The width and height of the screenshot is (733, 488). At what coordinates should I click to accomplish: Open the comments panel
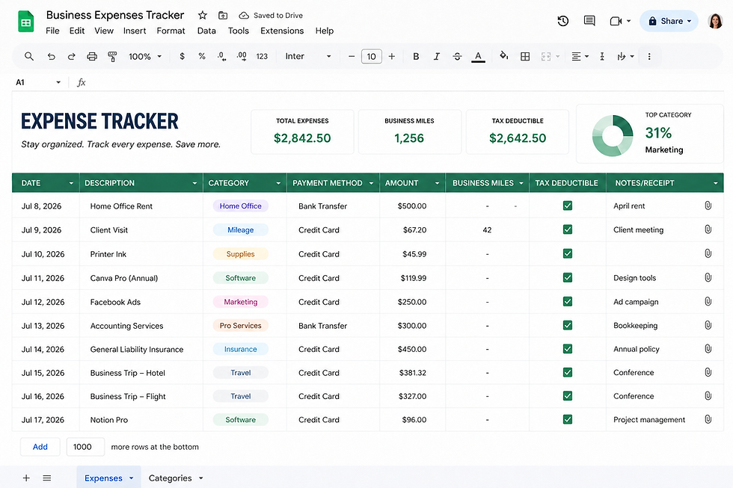coord(589,21)
